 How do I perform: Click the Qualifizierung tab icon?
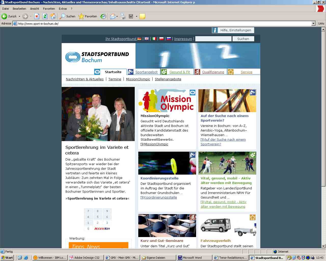pos(197,72)
